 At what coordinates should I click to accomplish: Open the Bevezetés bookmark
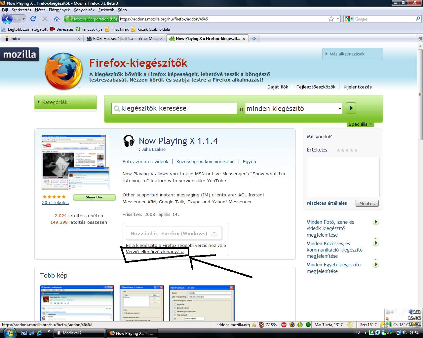pos(62,29)
